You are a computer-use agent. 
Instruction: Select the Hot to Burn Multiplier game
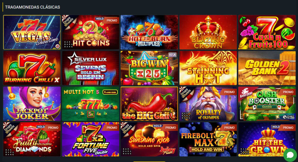coord(149,32)
